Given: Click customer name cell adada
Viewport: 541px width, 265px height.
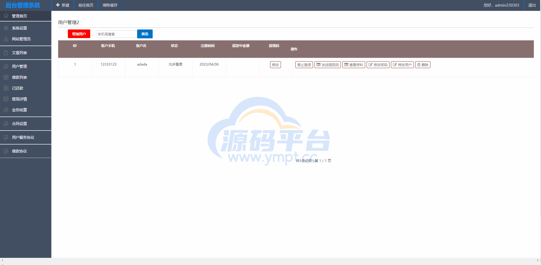Looking at the screenshot, I should pyautogui.click(x=142, y=64).
